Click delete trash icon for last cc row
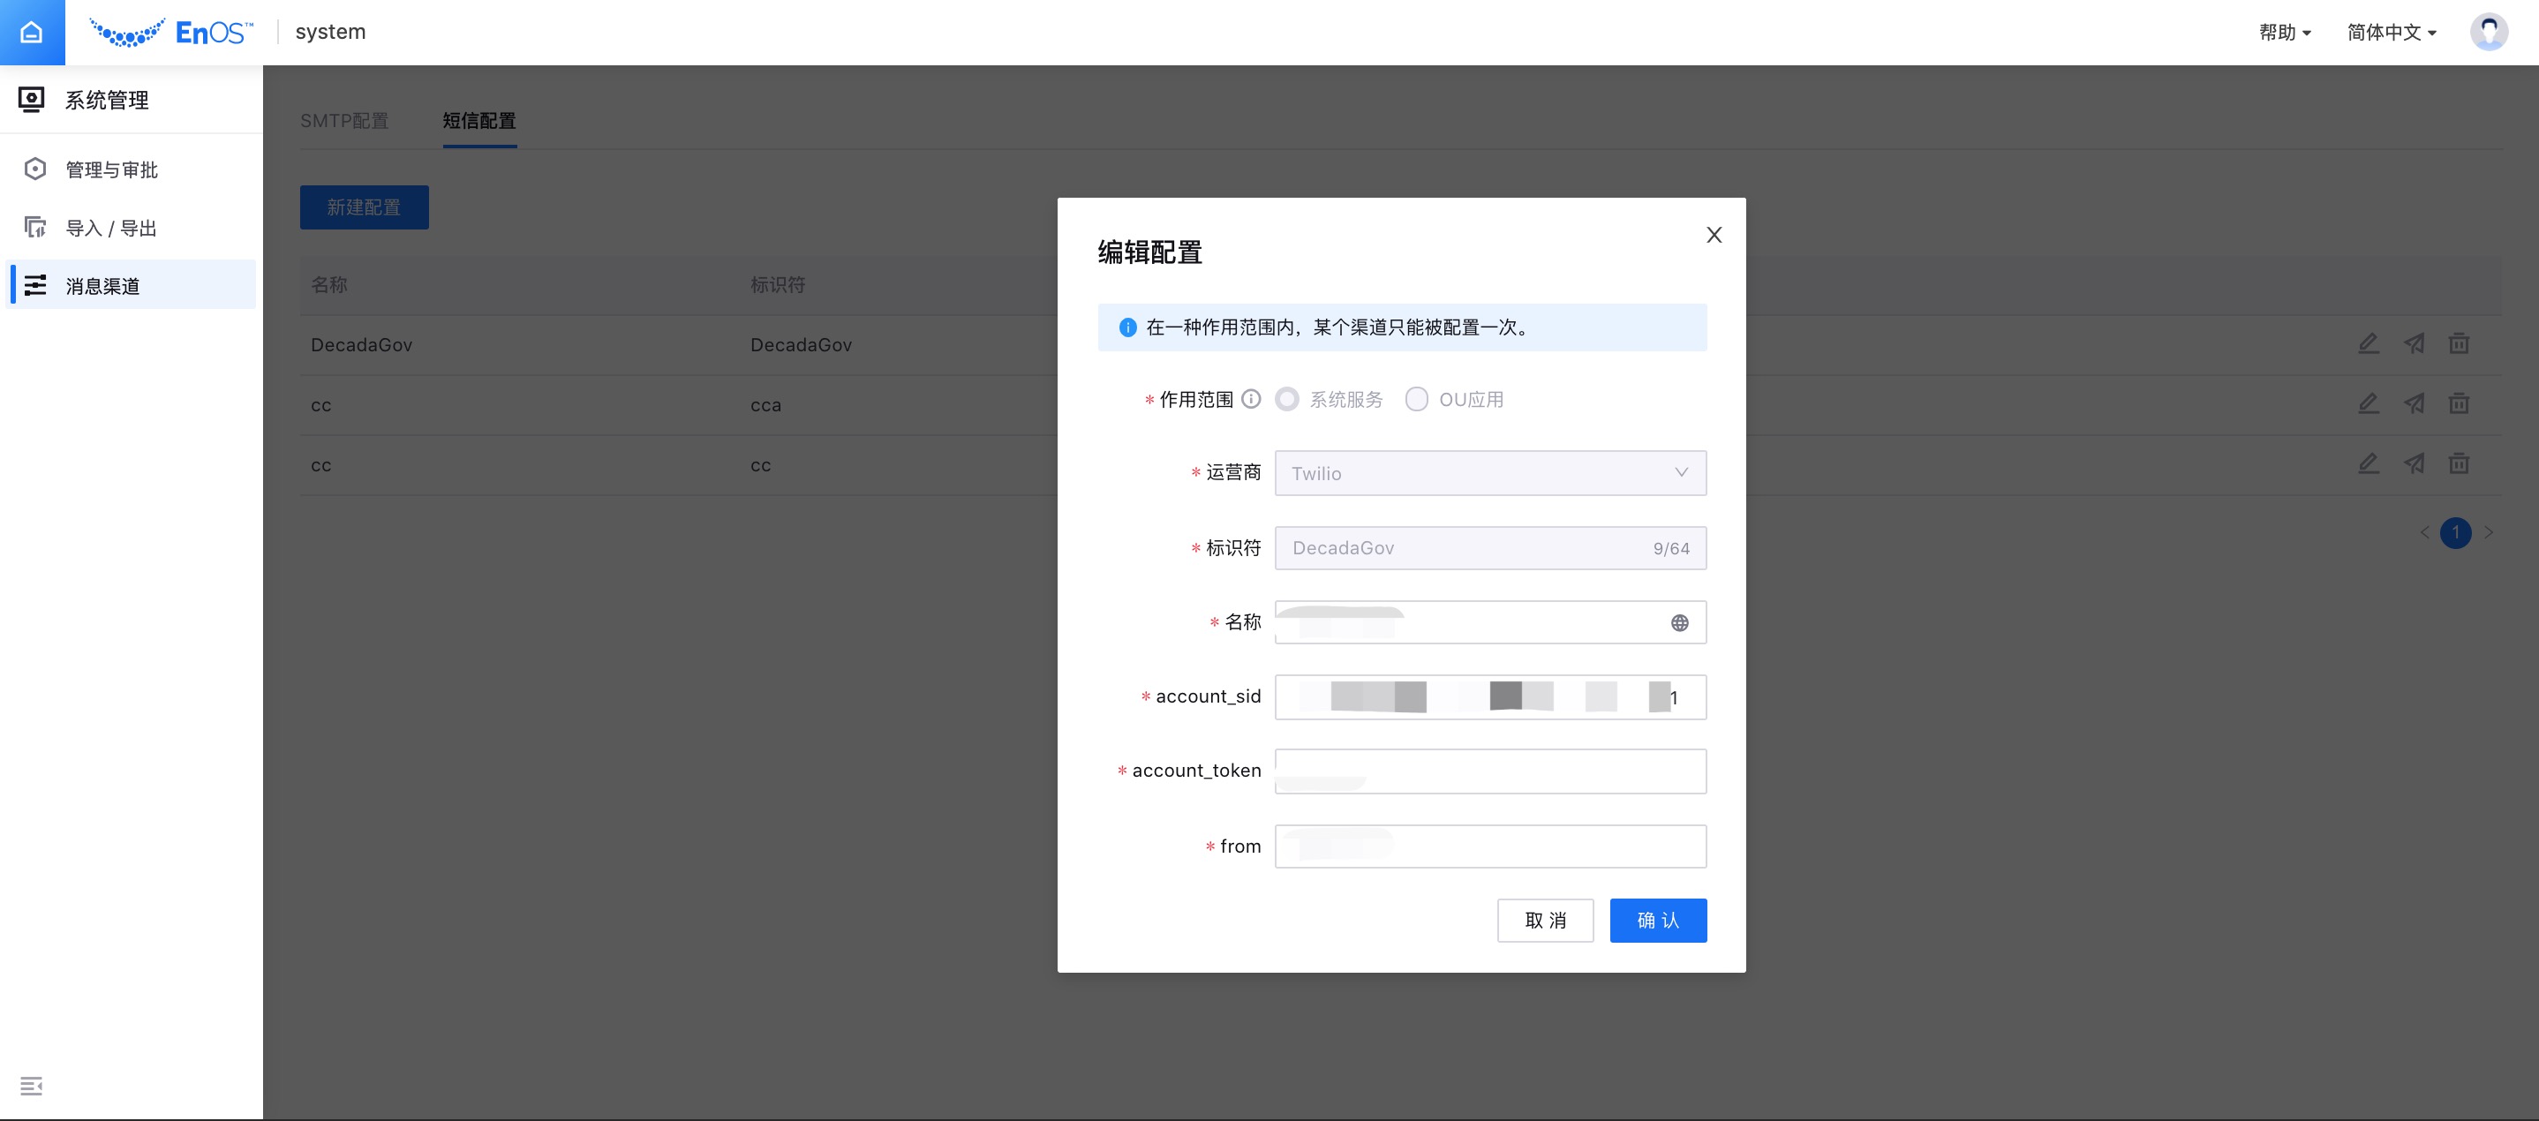This screenshot has width=2539, height=1121. click(x=2460, y=464)
